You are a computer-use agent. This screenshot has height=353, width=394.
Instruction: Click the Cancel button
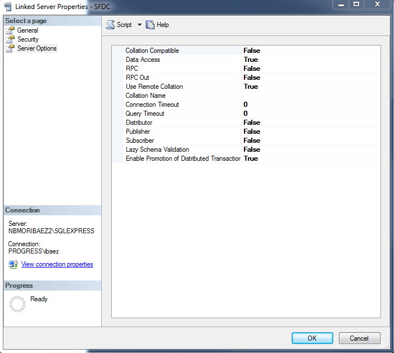click(x=359, y=338)
